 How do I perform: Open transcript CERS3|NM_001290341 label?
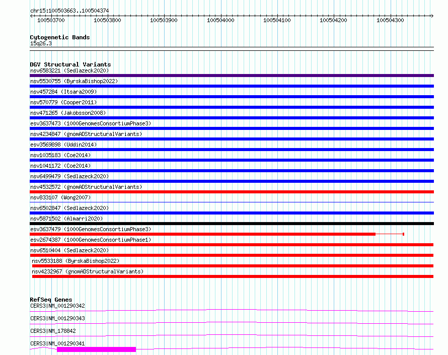point(57,343)
